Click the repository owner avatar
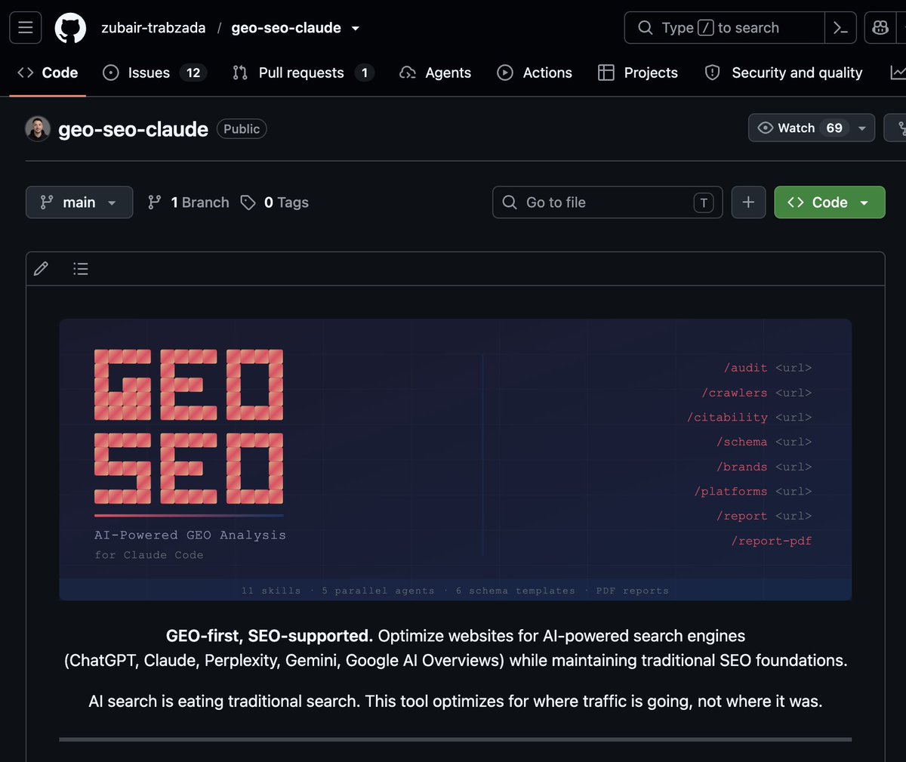The width and height of the screenshot is (906, 762). tap(38, 128)
